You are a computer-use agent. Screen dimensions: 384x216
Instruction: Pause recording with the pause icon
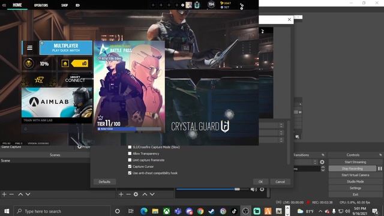coord(380,169)
